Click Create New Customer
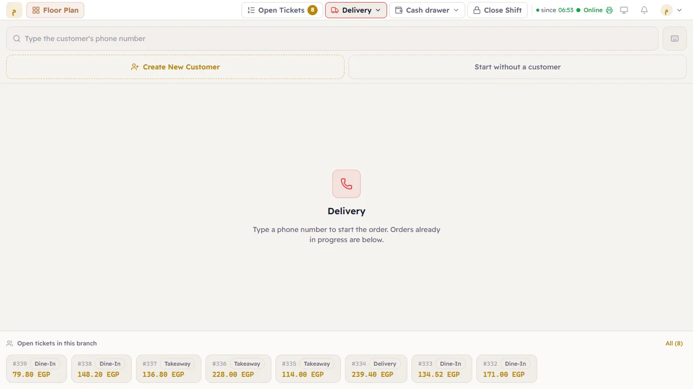Screen dimensions: 693x389 pyautogui.click(x=175, y=67)
